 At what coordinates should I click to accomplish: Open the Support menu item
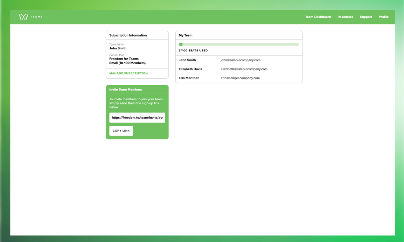(x=366, y=17)
